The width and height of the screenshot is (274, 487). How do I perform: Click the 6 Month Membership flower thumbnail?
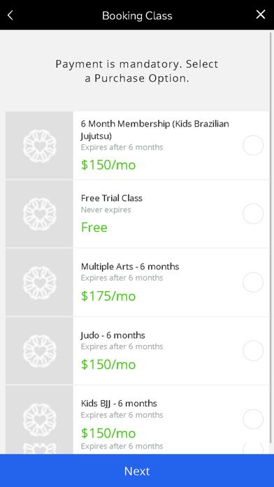39,146
